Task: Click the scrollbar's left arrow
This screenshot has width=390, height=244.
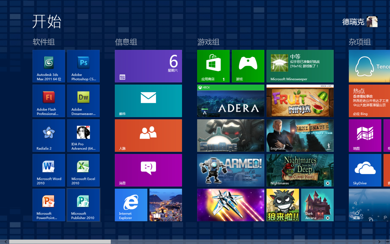Action: [x=5, y=242]
